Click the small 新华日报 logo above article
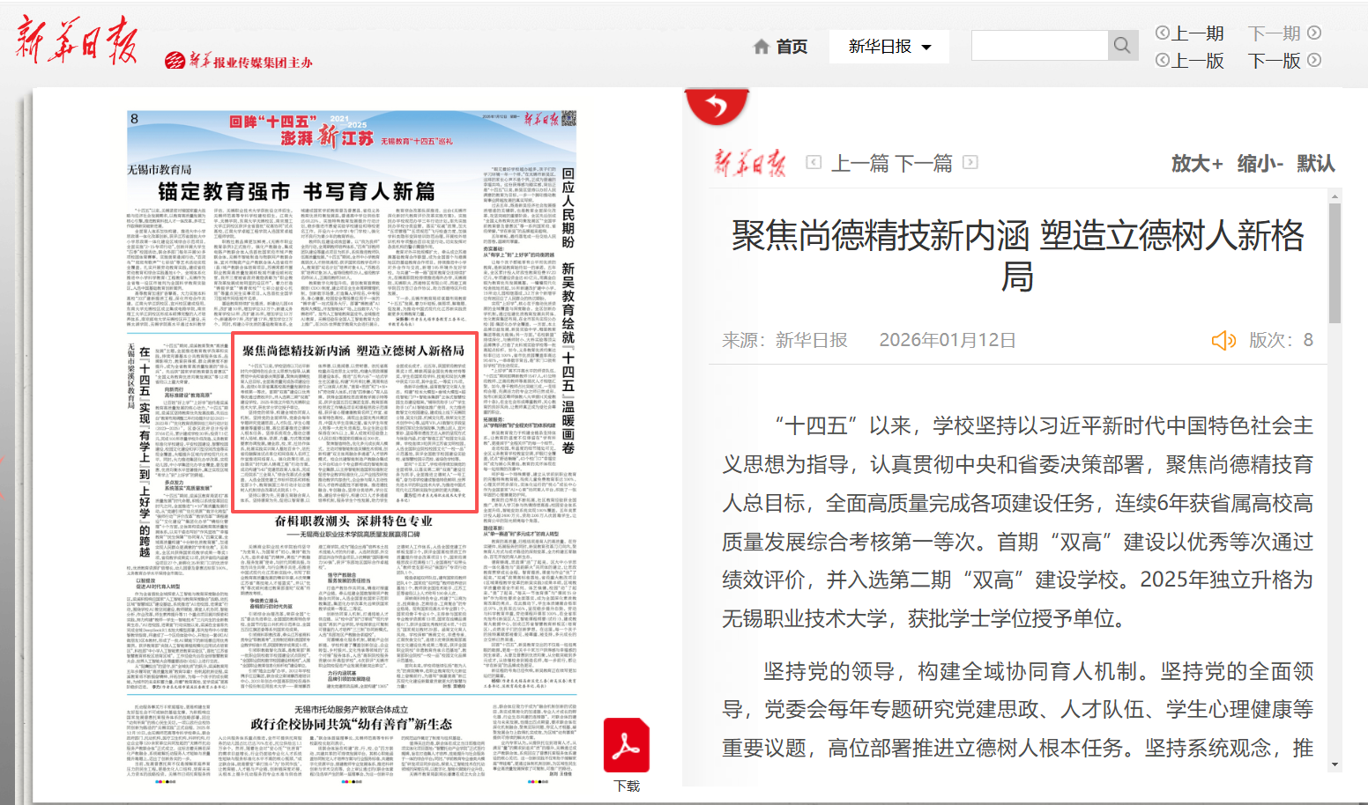Image resolution: width=1368 pixels, height=805 pixels. [x=750, y=163]
